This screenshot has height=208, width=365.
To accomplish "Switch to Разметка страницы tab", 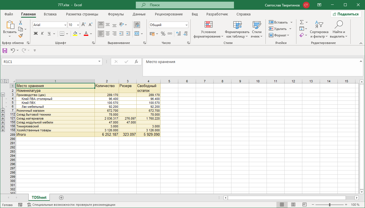I will click(x=82, y=14).
